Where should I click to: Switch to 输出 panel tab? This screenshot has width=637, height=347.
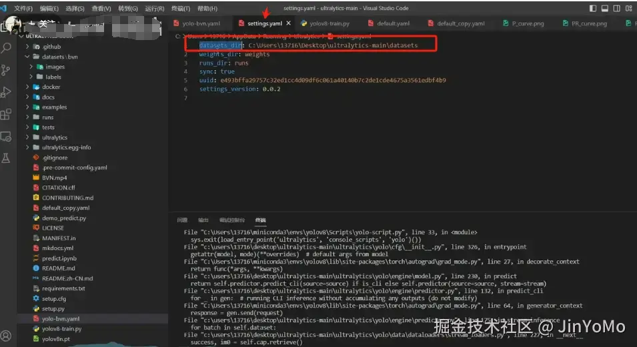[203, 220]
